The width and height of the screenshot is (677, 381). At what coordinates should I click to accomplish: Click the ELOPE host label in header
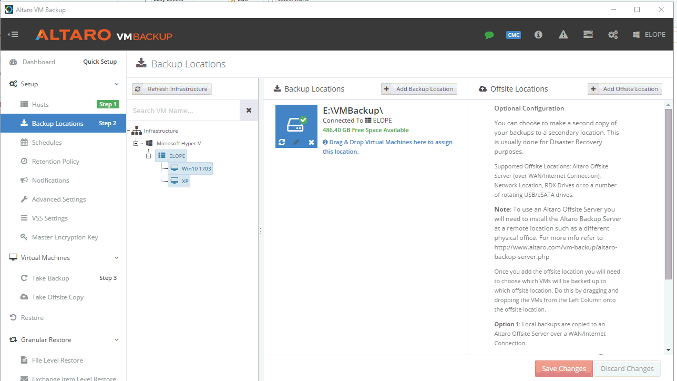click(x=649, y=35)
